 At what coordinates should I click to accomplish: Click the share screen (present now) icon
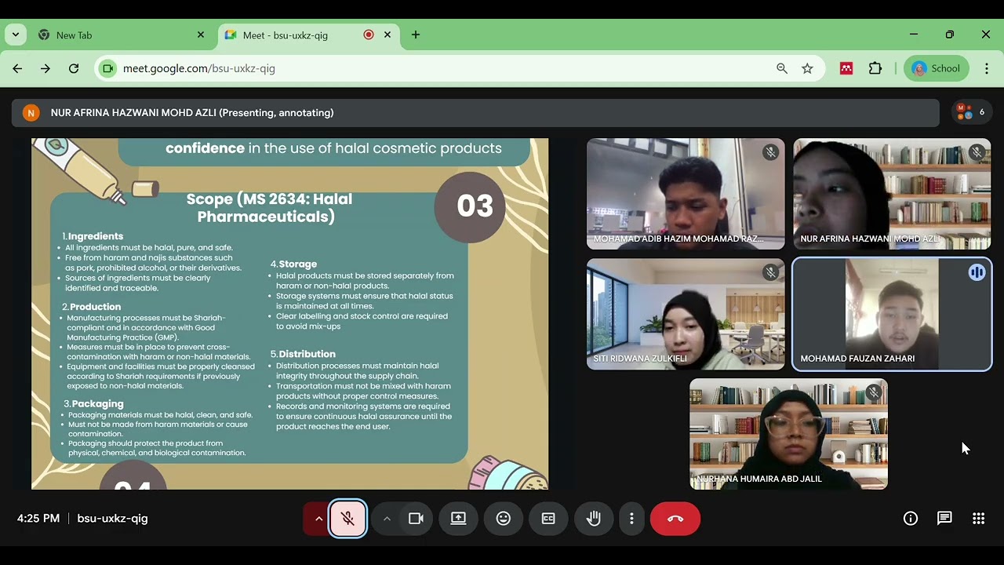[458, 519]
